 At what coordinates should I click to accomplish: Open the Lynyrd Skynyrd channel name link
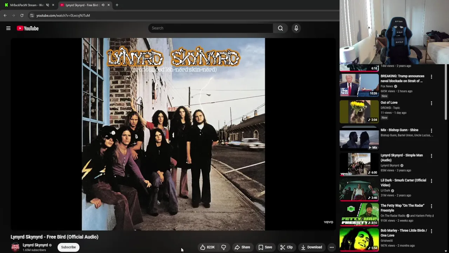point(35,245)
